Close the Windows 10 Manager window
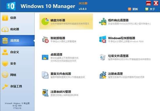 point(156,3)
